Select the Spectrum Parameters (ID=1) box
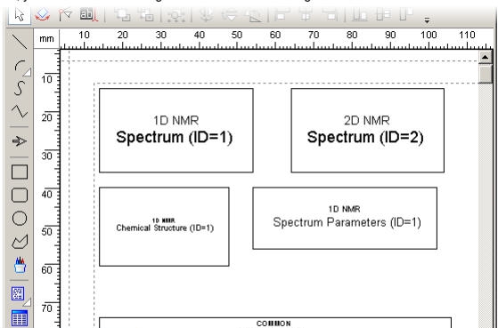 [x=345, y=218]
